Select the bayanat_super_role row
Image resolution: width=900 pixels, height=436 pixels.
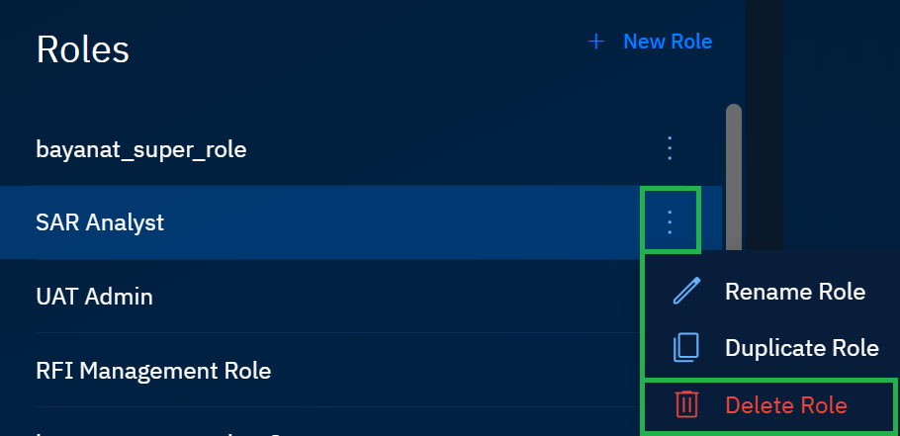tap(141, 150)
